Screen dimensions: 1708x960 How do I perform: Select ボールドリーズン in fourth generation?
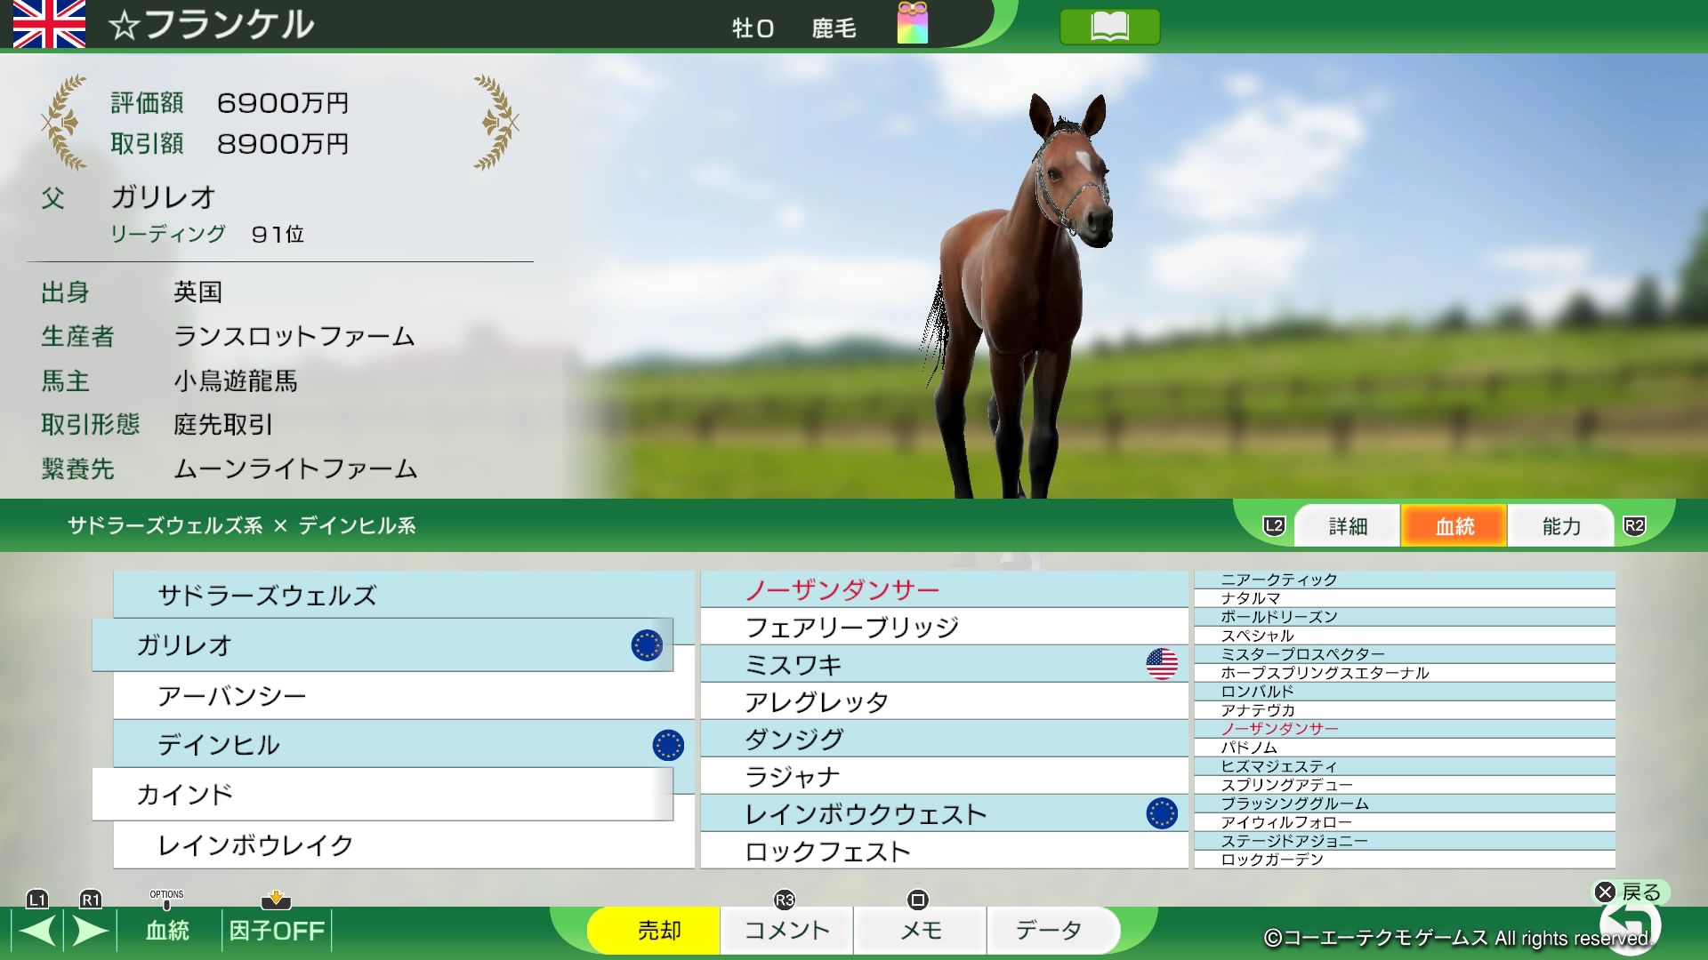pyautogui.click(x=1405, y=617)
